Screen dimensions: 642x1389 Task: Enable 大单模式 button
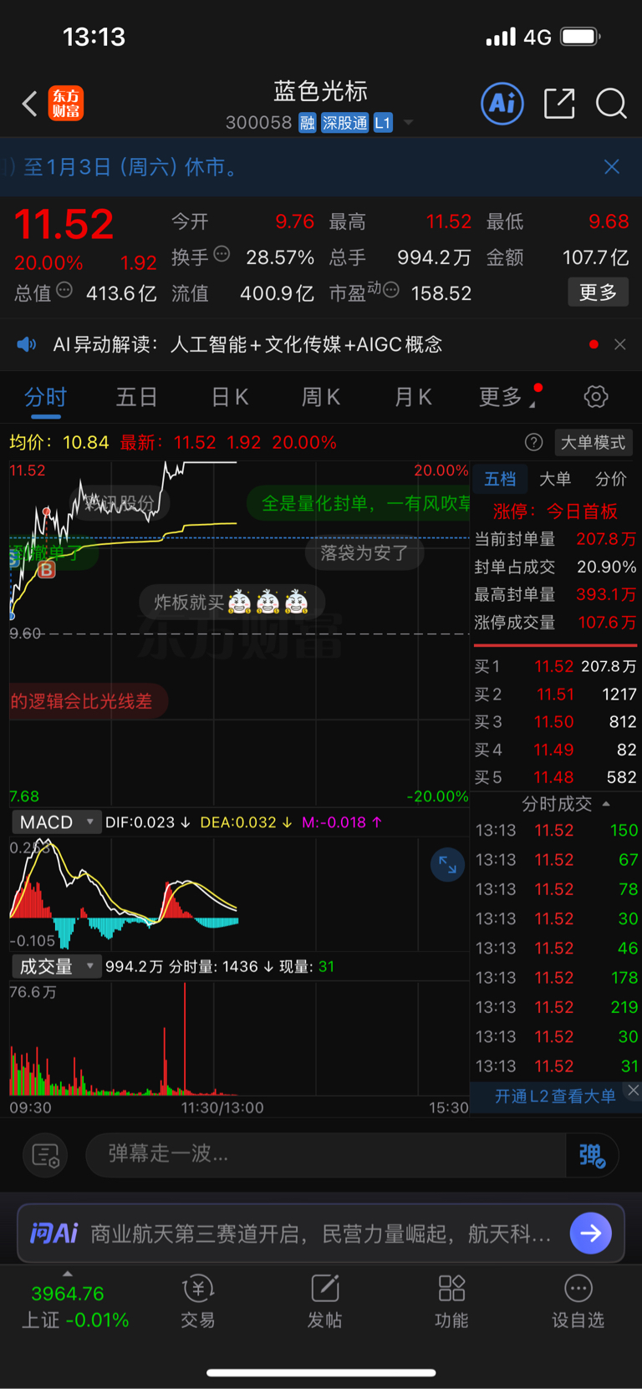click(x=593, y=442)
